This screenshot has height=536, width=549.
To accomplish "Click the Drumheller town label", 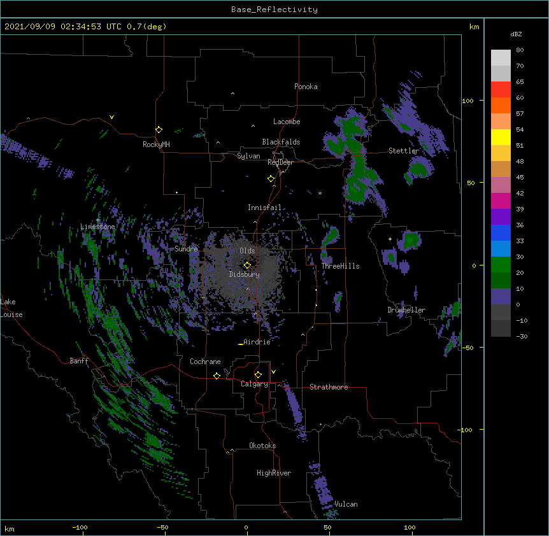I will click(406, 310).
